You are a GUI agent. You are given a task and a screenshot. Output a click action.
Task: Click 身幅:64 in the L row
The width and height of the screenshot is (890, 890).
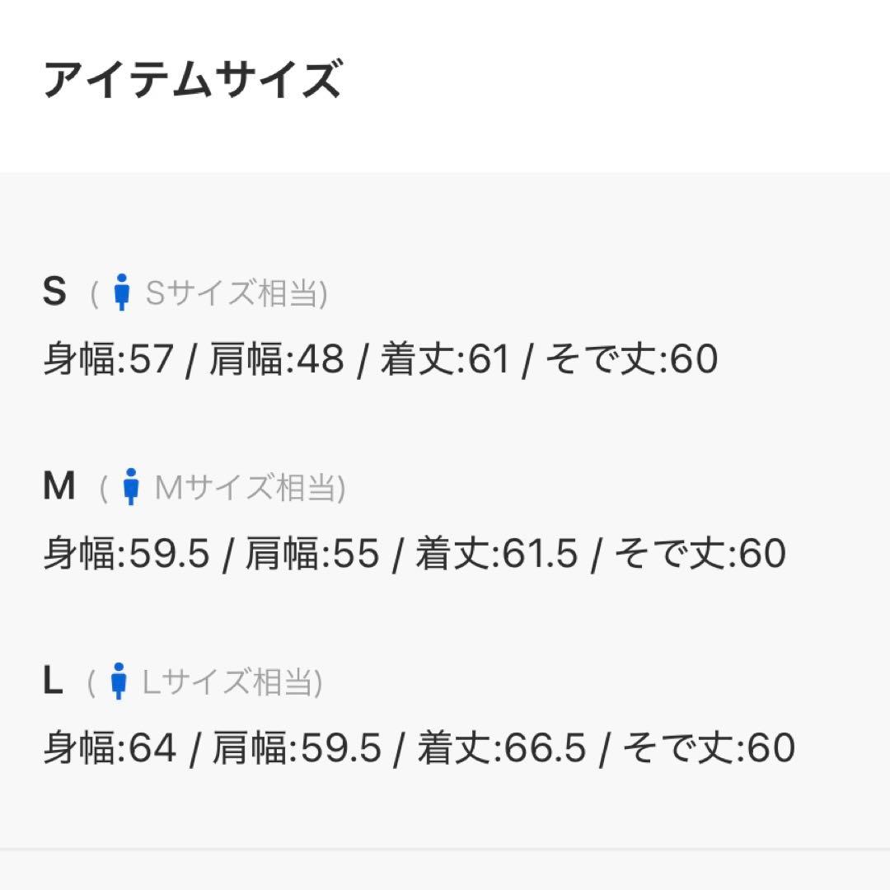click(x=110, y=748)
